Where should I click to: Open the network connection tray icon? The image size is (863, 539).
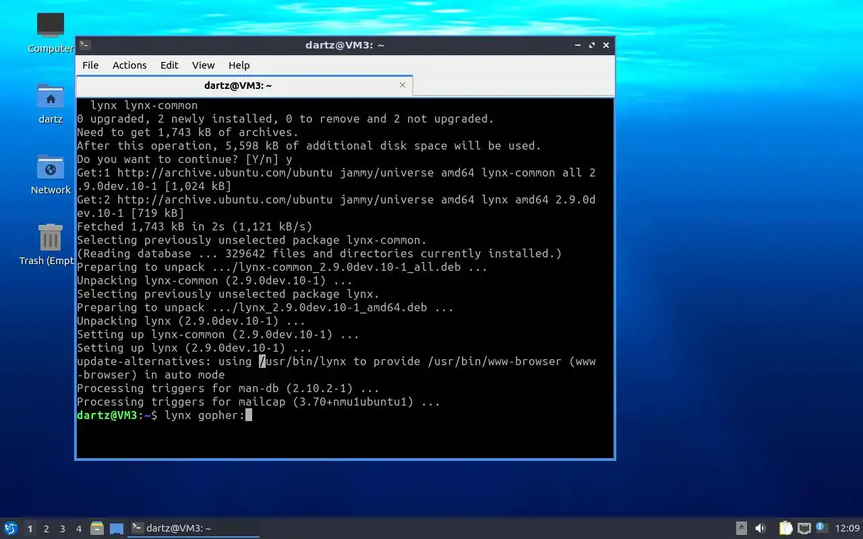[804, 528]
